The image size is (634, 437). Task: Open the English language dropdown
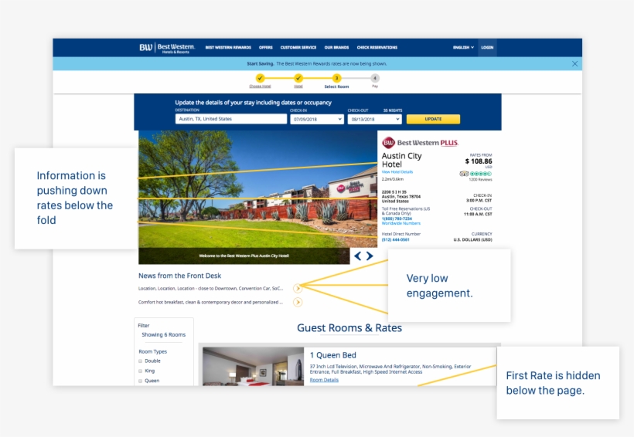[463, 47]
